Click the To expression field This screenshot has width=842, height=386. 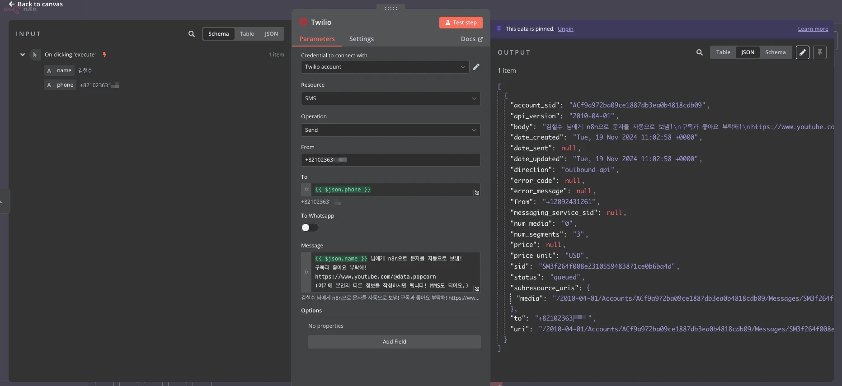pos(392,190)
